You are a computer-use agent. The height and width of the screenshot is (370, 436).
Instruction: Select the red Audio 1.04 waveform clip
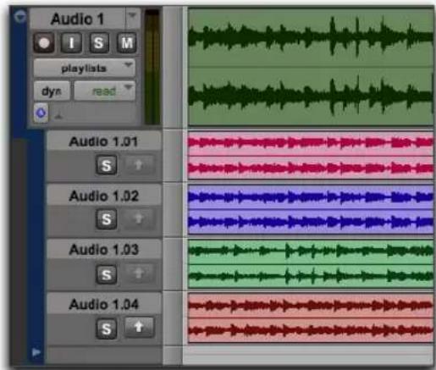point(311,318)
